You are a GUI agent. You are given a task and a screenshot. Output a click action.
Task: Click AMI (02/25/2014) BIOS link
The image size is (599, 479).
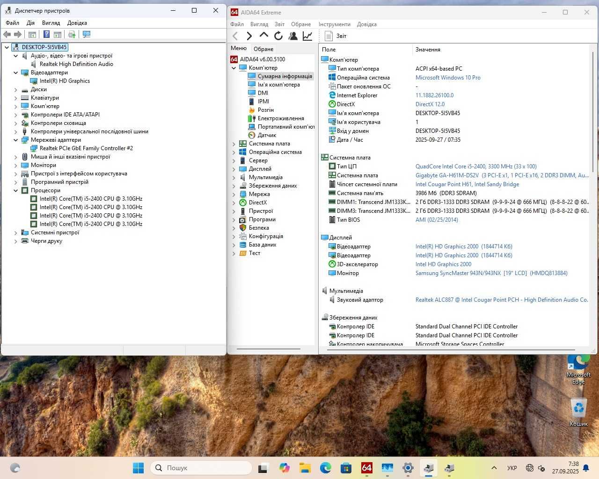click(437, 220)
